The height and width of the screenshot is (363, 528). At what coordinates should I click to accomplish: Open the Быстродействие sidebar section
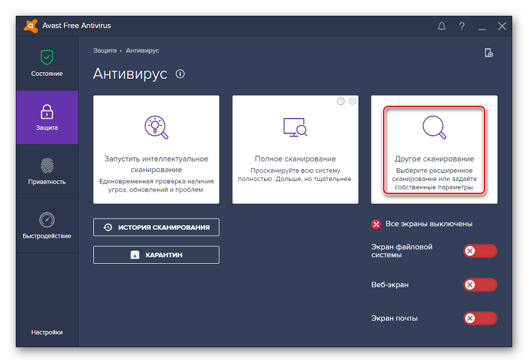47,226
